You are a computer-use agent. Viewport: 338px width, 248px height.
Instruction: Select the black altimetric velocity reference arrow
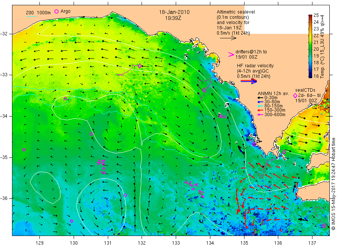pos(228,38)
